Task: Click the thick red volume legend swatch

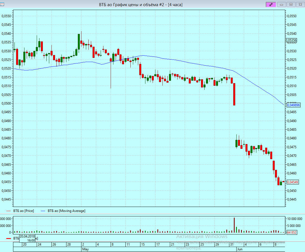Action: click(9, 238)
